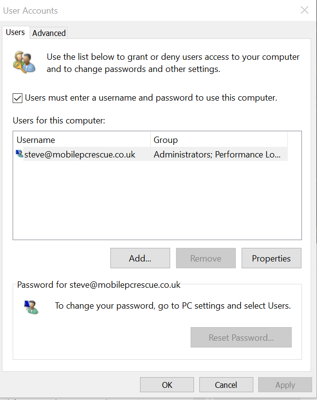The height and width of the screenshot is (400, 317).
Task: Click the Administrators group cell
Action: point(217,155)
